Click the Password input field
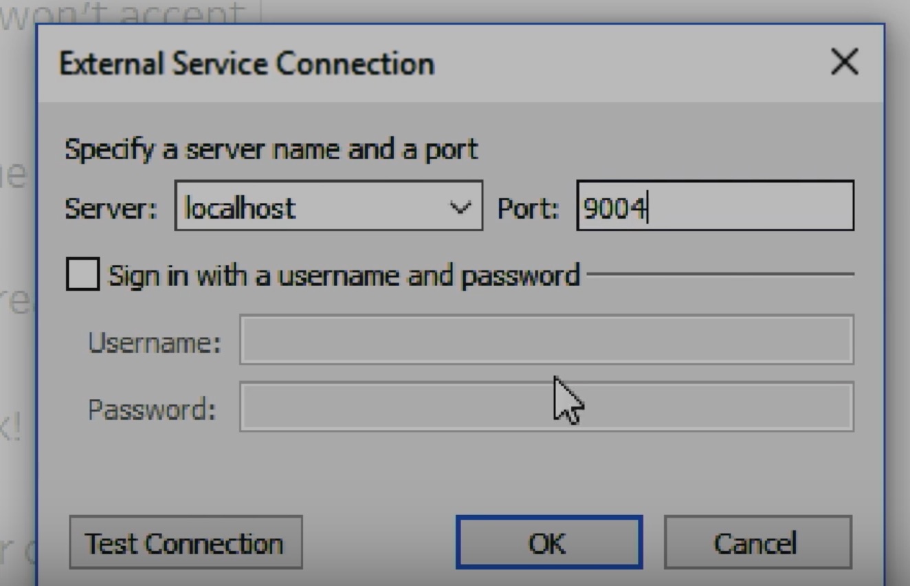The image size is (910, 586). pyautogui.click(x=546, y=407)
